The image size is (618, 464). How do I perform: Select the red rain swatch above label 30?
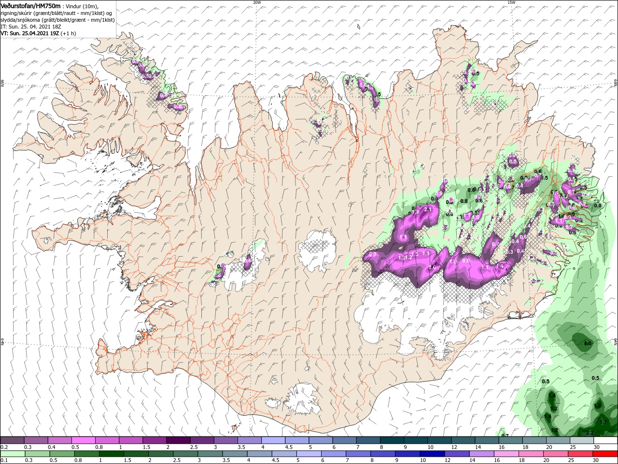coord(605,454)
